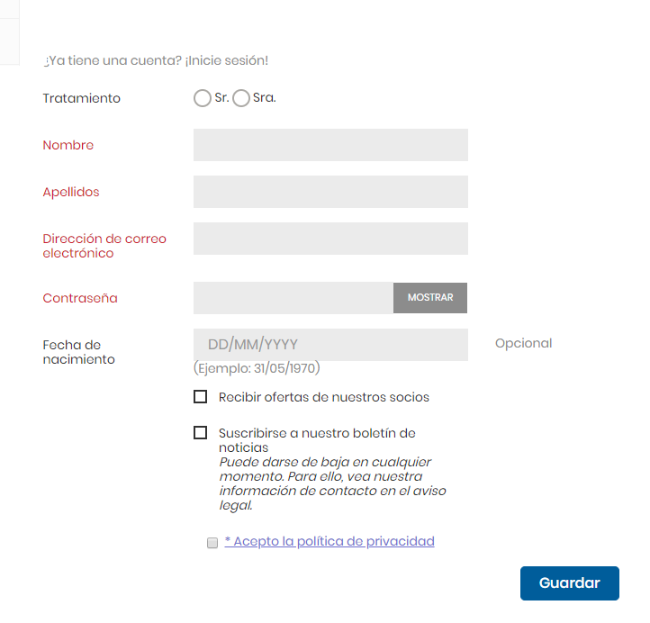Enable Recibir ofertas de nuestros socios checkbox

pyautogui.click(x=200, y=397)
